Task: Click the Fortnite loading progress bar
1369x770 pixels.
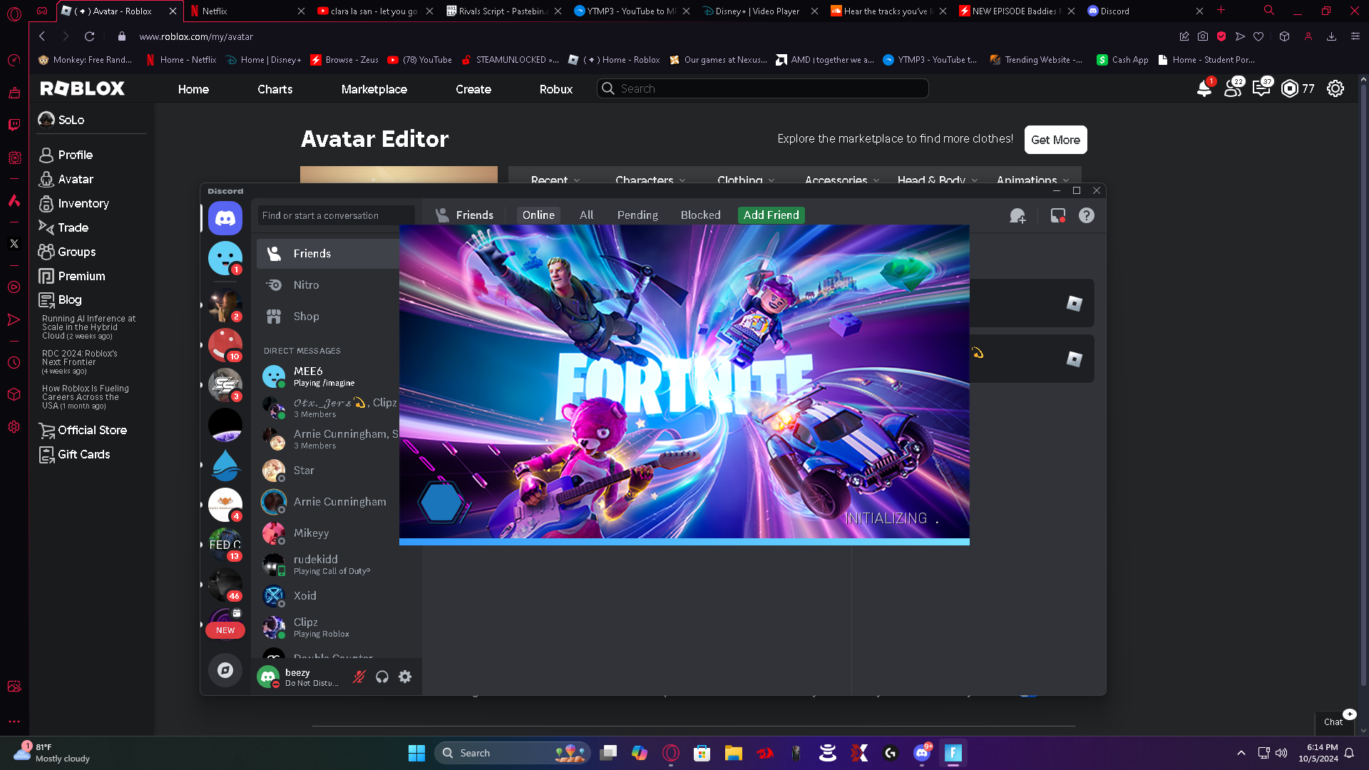Action: pyautogui.click(x=684, y=542)
